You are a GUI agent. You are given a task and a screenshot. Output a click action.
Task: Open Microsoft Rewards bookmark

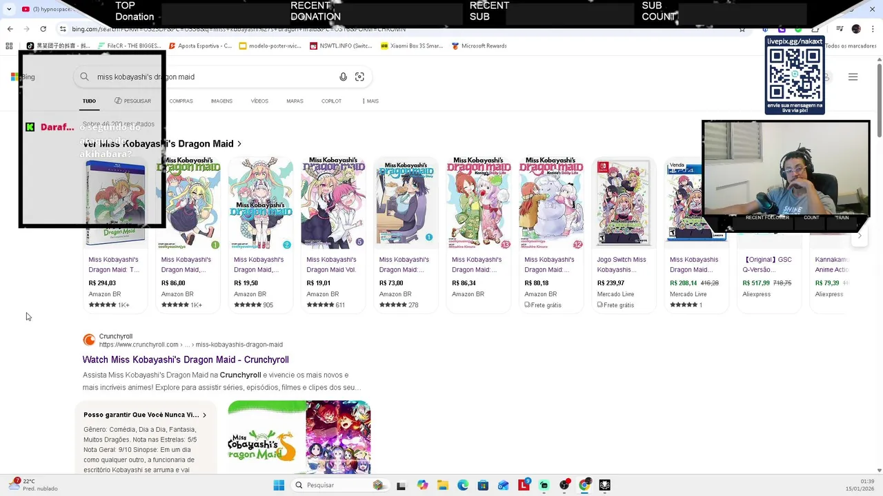[x=479, y=46]
